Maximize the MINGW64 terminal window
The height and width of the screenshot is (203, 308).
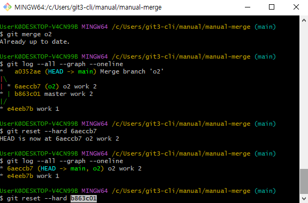272,7
